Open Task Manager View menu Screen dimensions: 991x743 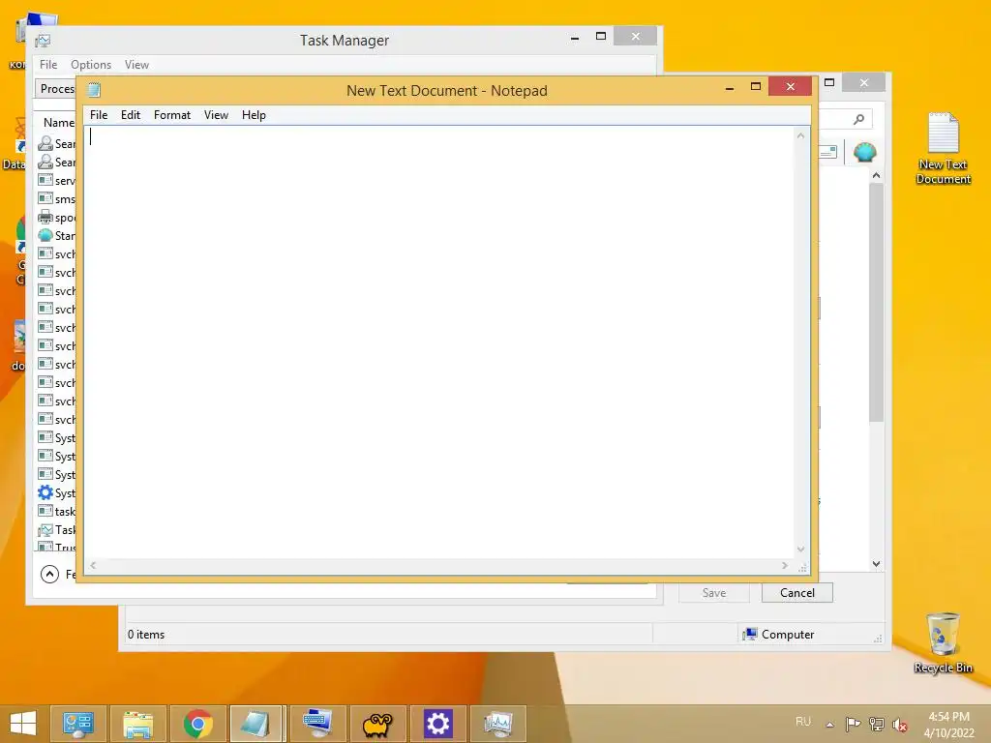(136, 65)
